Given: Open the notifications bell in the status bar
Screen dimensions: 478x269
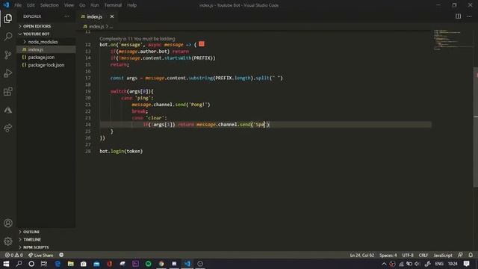Looking at the screenshot, I should pos(471,255).
